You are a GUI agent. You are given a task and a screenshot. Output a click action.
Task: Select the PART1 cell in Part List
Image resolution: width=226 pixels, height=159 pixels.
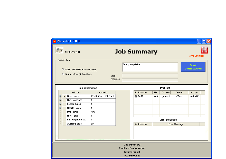pyautogui.click(x=143, y=96)
